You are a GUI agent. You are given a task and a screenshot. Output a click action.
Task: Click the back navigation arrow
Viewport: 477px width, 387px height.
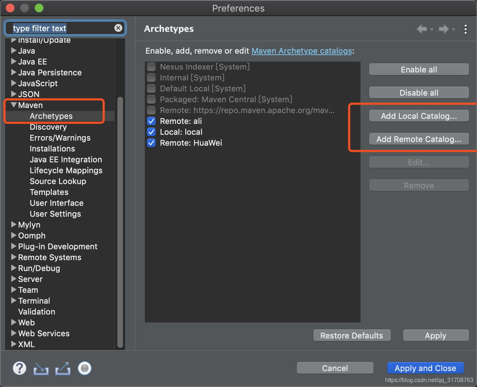tap(422, 29)
